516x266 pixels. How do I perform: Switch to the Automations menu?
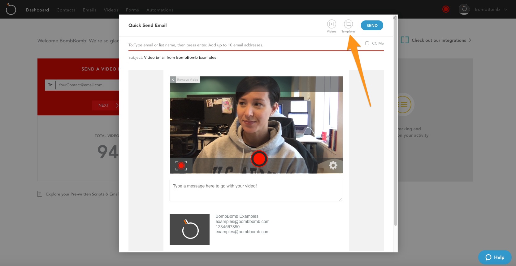[160, 10]
